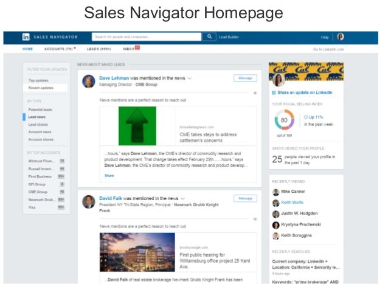Click Justin W. Hodgdon's small avatar
This screenshot has height=284, width=388.
point(275,213)
